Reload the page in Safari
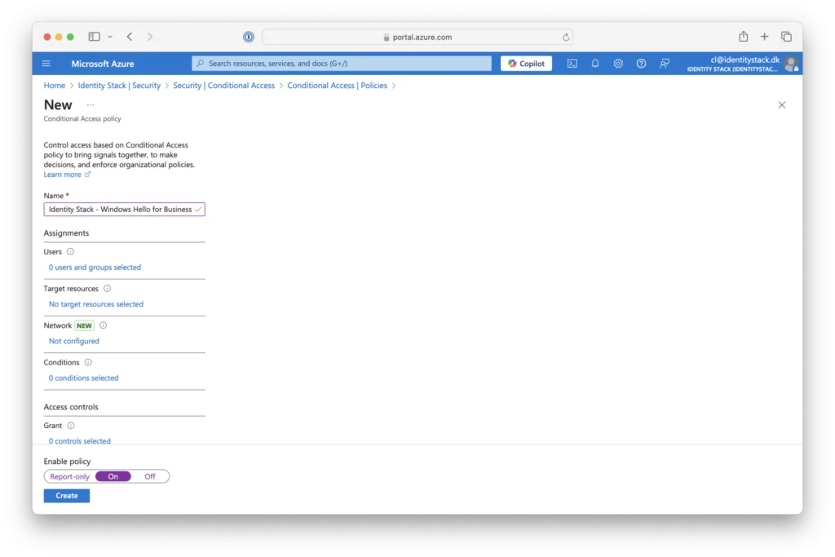 [x=566, y=38]
